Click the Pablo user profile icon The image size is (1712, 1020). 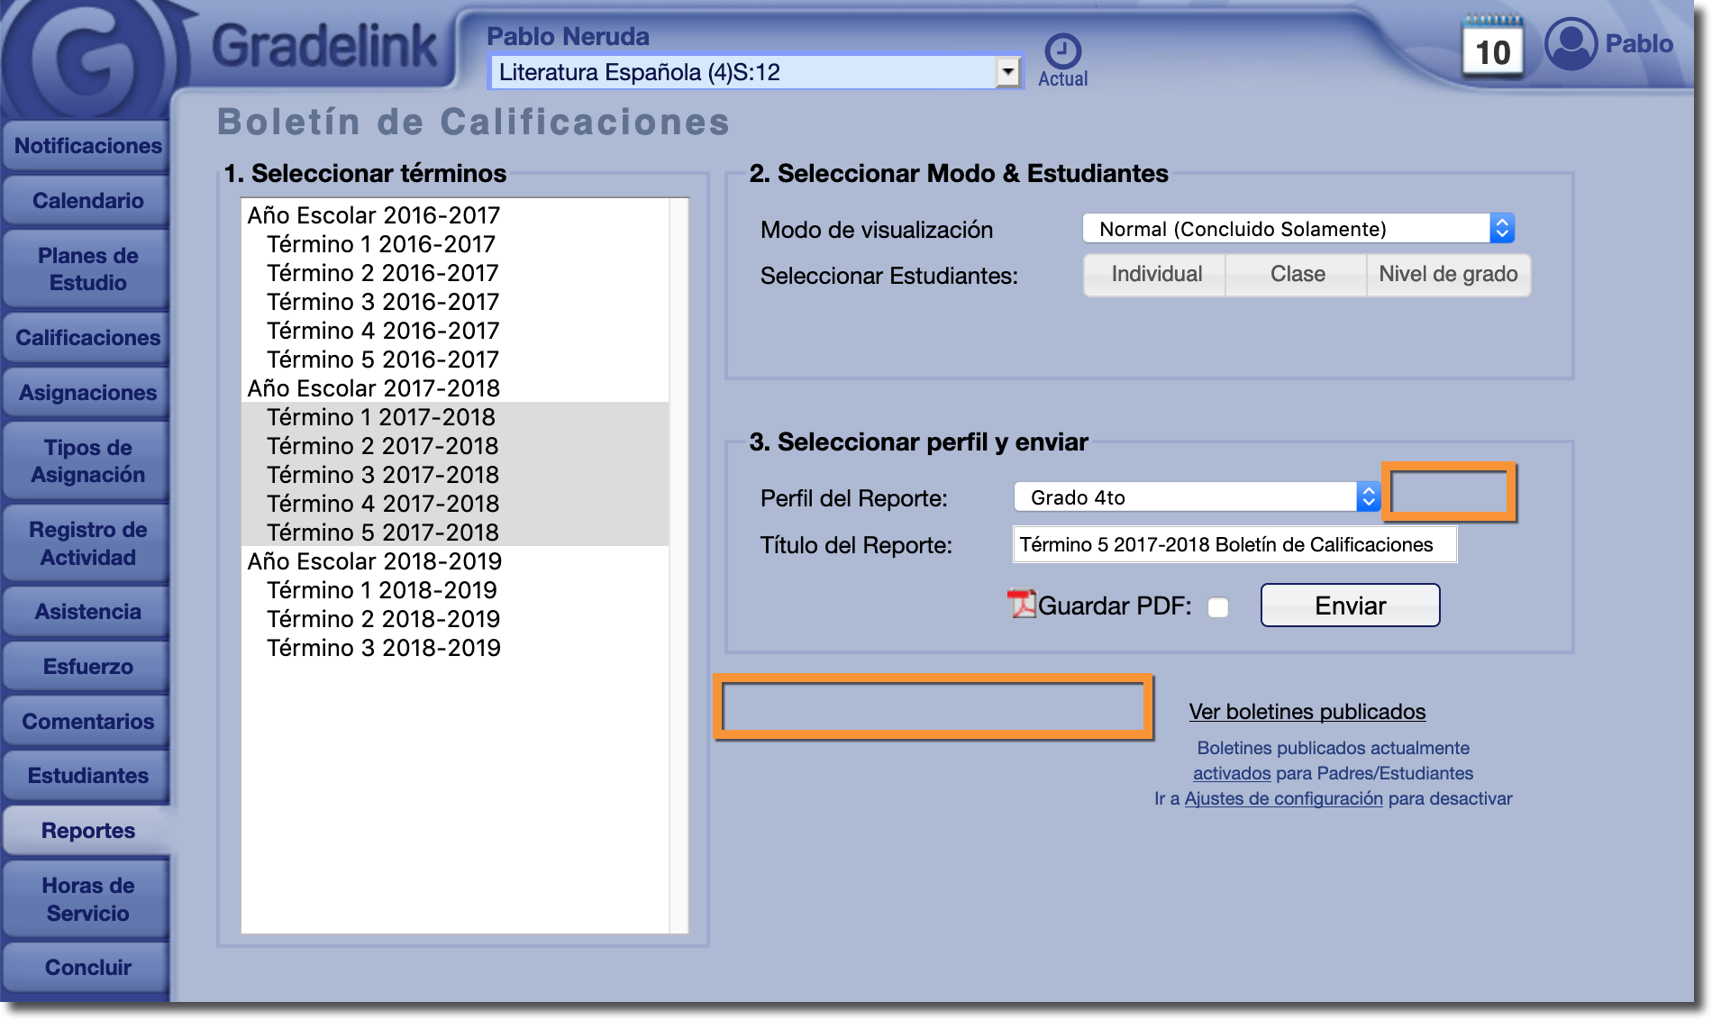click(x=1571, y=43)
